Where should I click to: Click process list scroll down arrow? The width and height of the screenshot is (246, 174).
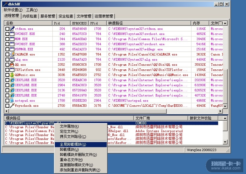[x=225, y=106]
